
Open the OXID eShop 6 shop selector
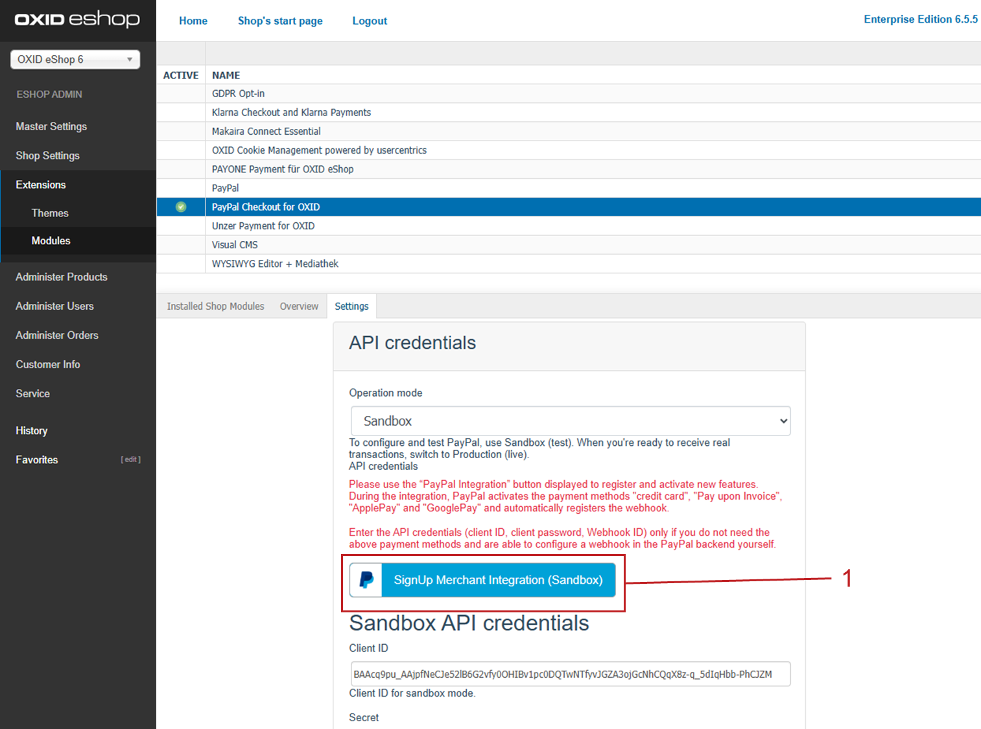pyautogui.click(x=75, y=60)
